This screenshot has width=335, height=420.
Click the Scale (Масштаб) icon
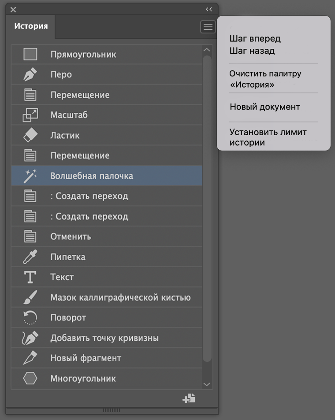coord(30,115)
